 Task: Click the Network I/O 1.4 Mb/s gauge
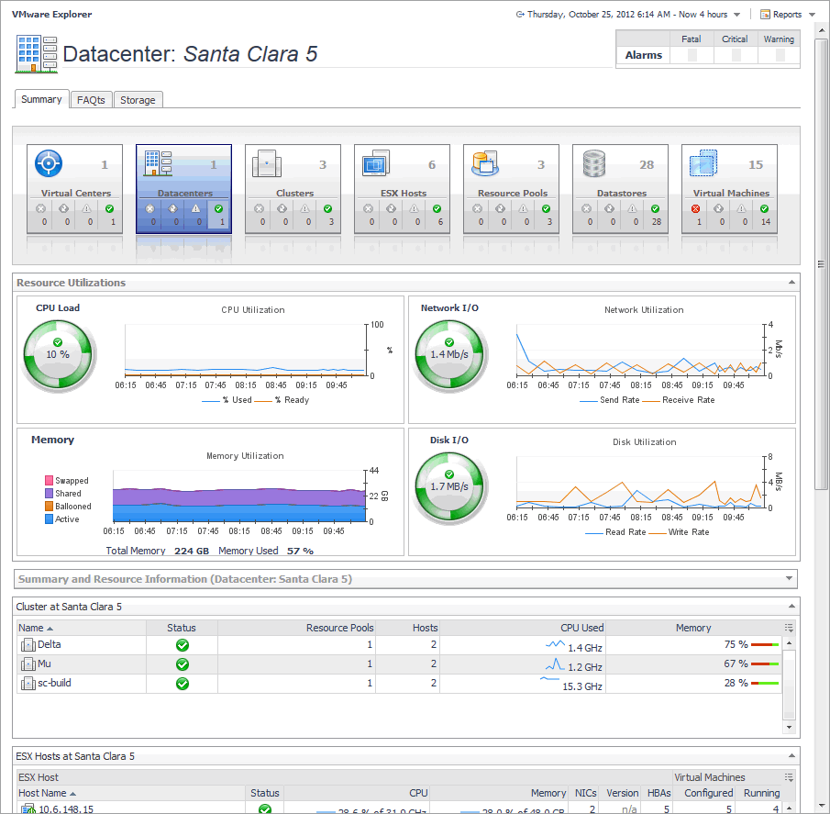coord(449,354)
